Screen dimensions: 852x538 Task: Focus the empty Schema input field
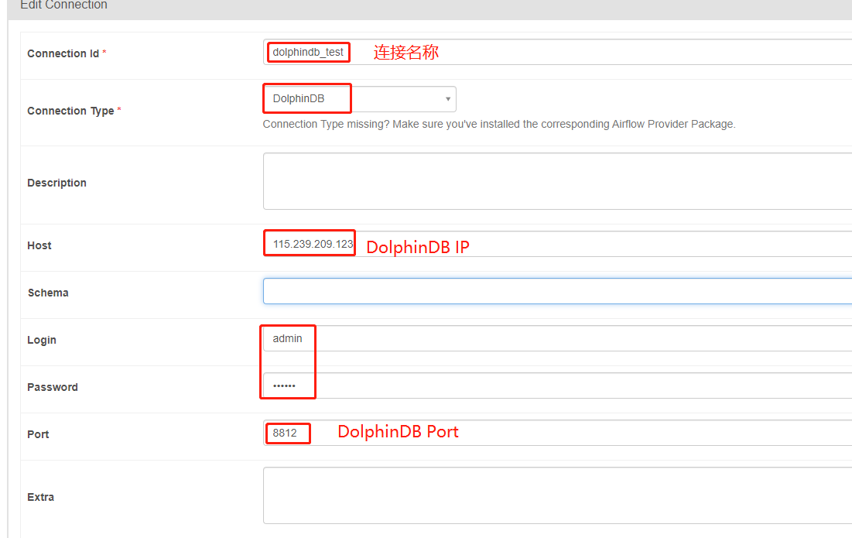pos(557,292)
